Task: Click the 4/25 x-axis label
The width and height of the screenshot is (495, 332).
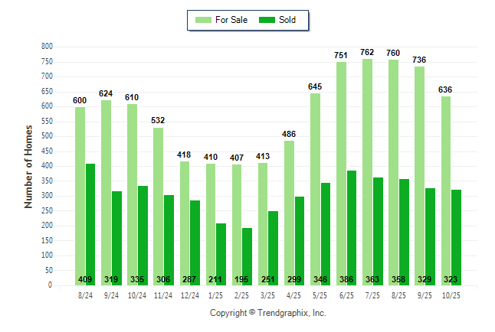Action: tap(294, 295)
